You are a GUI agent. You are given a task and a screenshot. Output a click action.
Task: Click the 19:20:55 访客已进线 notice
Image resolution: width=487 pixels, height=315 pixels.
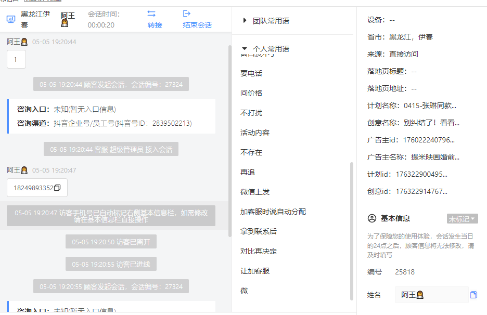coord(111,264)
